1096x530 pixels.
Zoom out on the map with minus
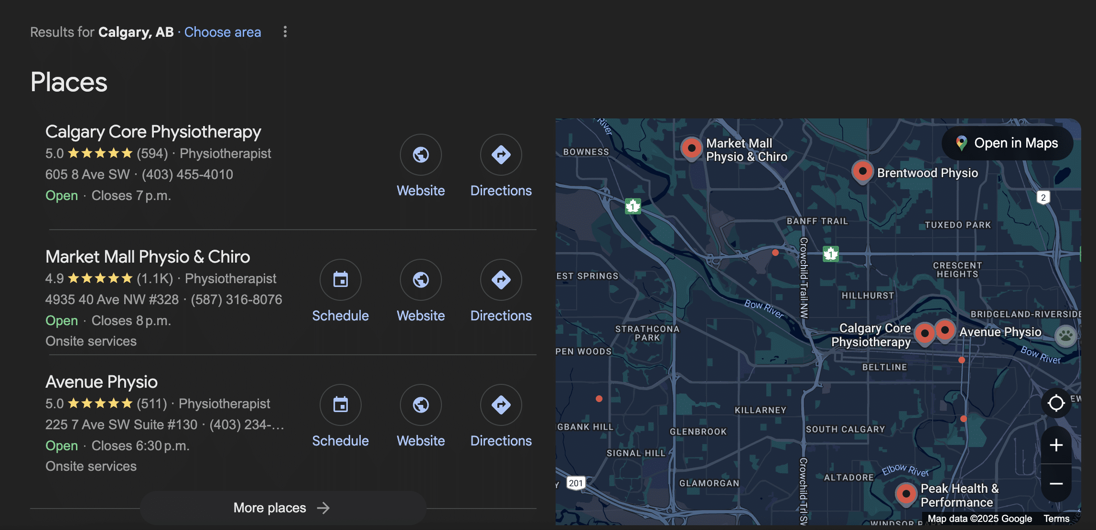[x=1056, y=484]
